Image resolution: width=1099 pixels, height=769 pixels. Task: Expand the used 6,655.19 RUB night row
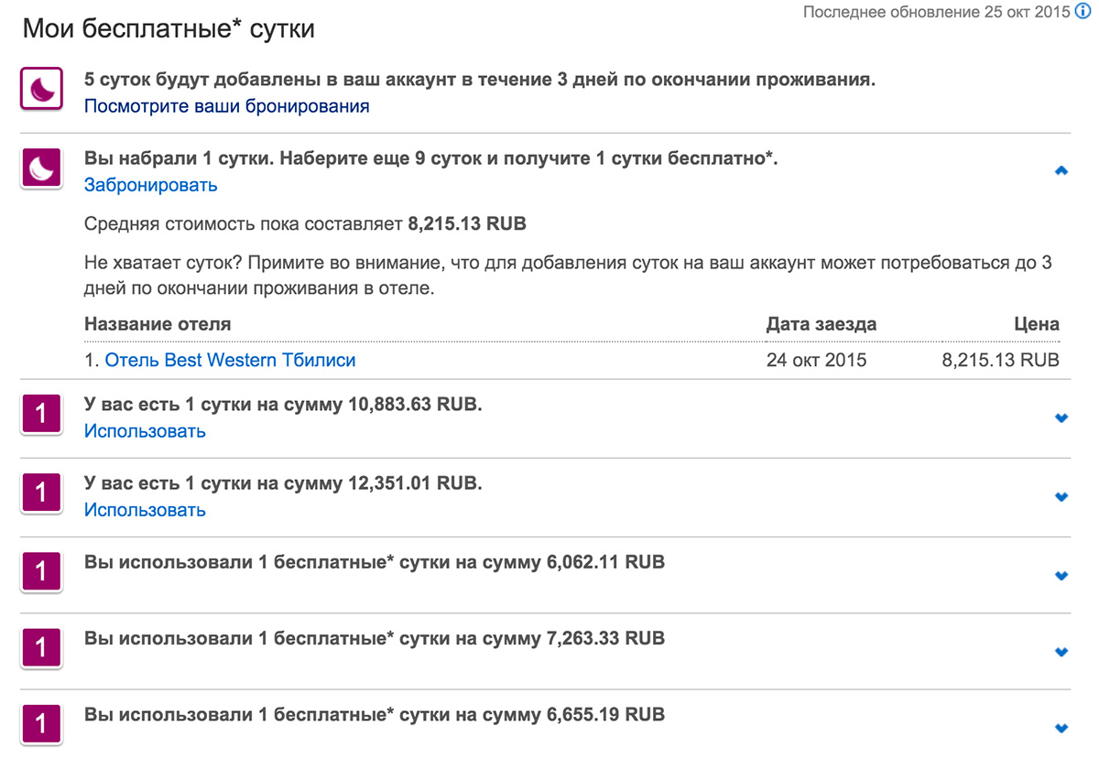1061,729
